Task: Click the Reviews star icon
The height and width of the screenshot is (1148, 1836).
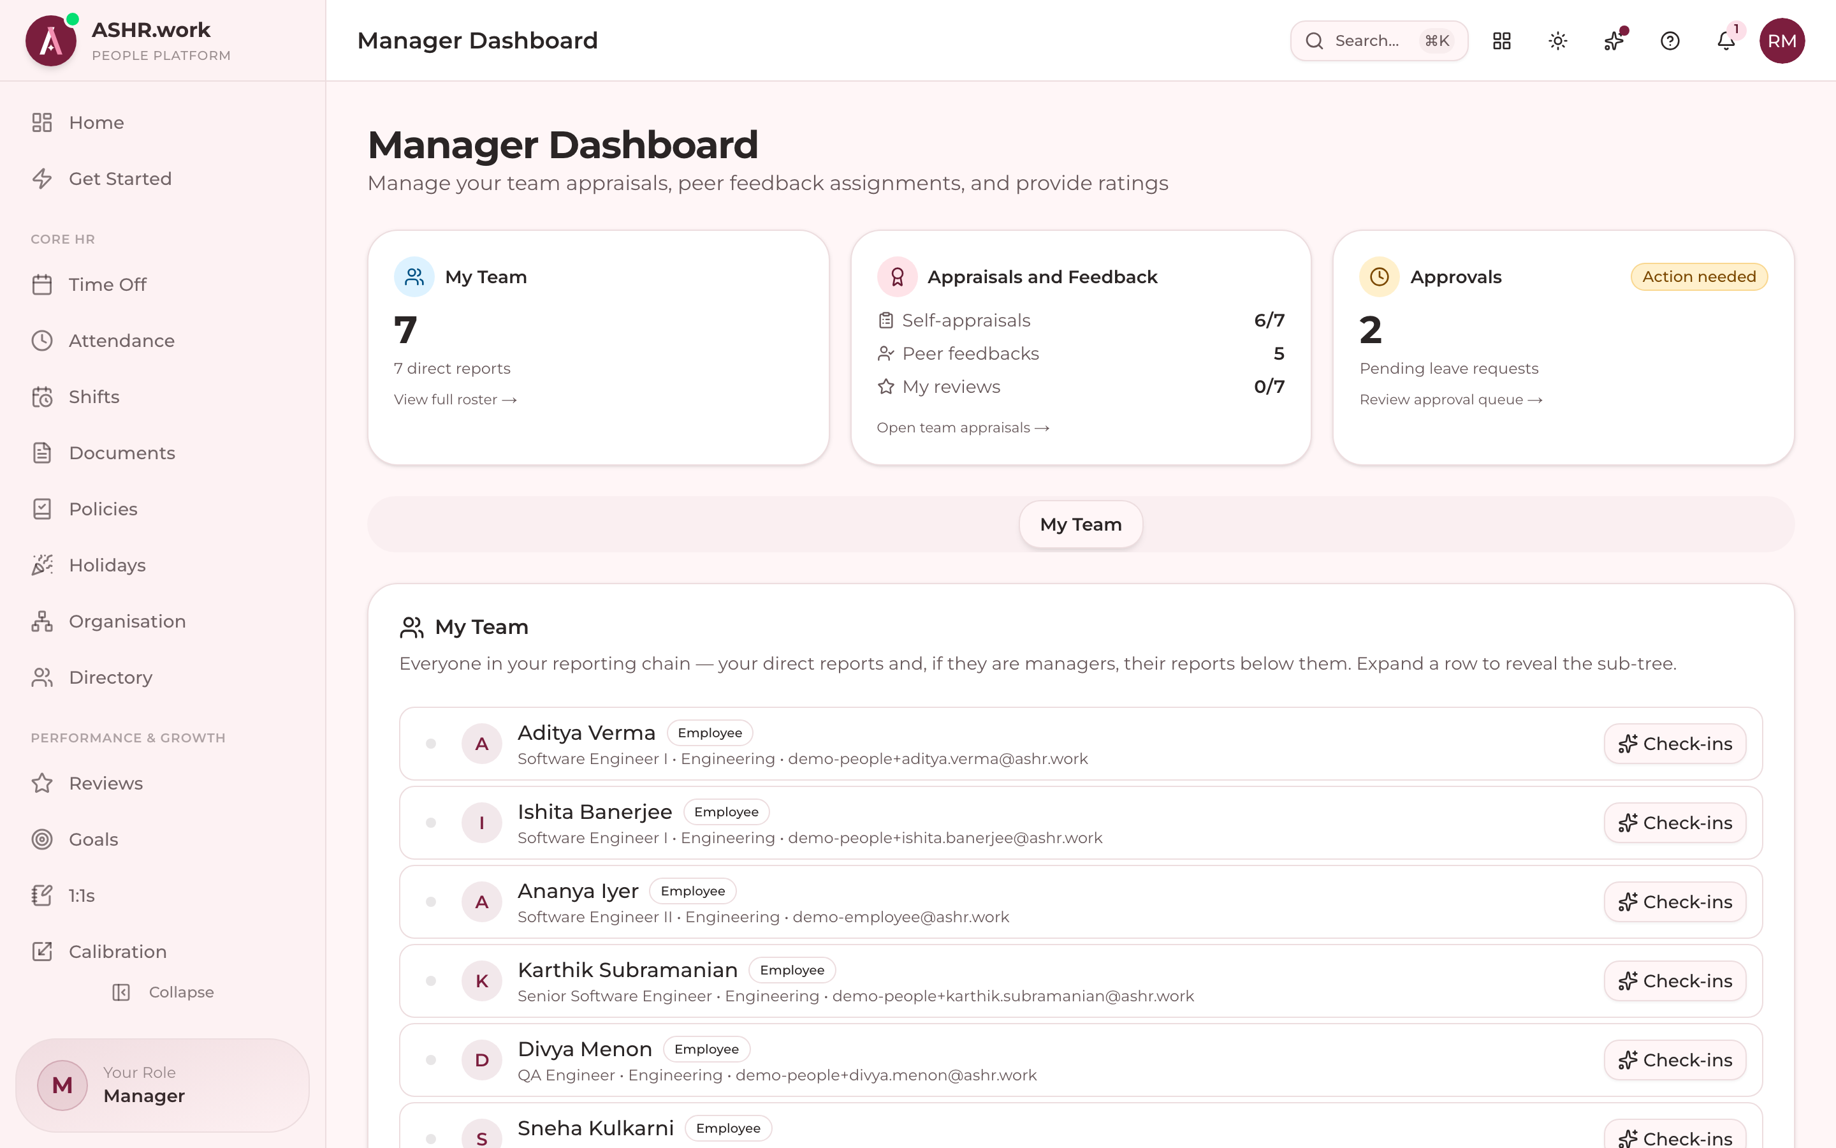Action: pos(43,784)
